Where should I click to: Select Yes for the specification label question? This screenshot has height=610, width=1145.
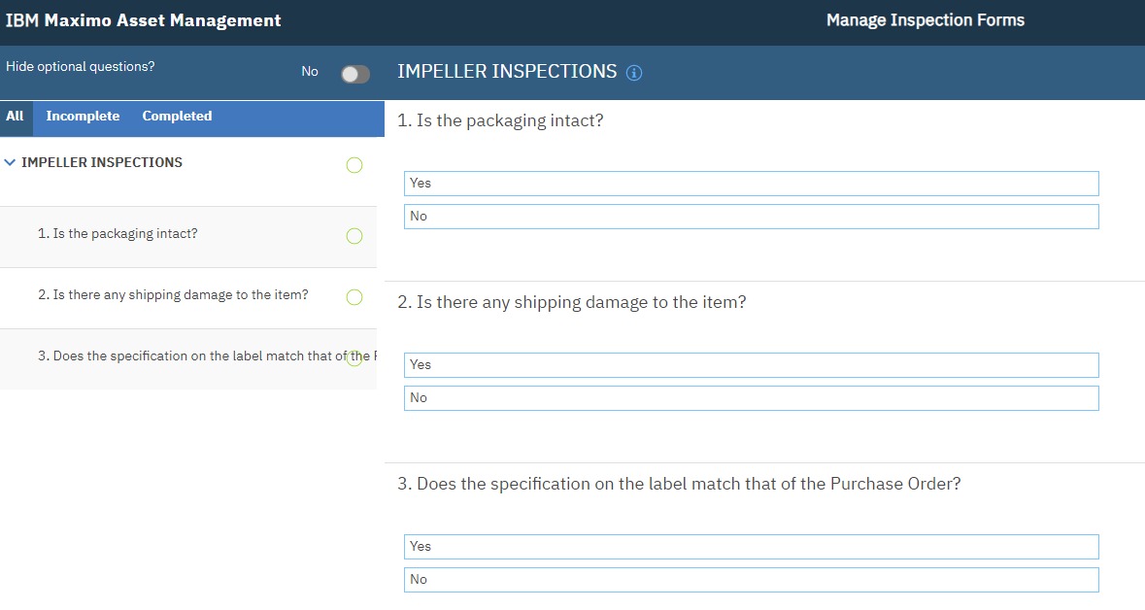pos(751,546)
